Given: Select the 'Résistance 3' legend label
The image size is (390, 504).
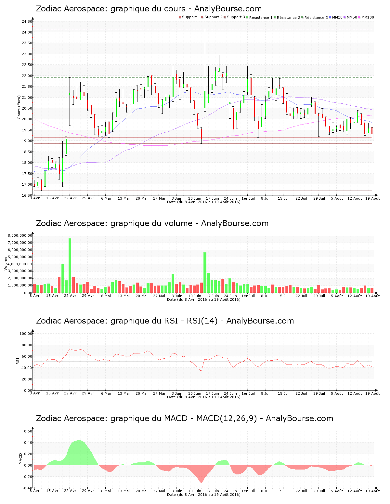Looking at the screenshot, I should (x=316, y=18).
